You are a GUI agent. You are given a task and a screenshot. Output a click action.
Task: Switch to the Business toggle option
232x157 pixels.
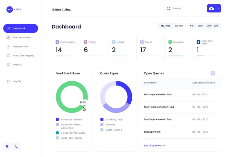(179, 26)
